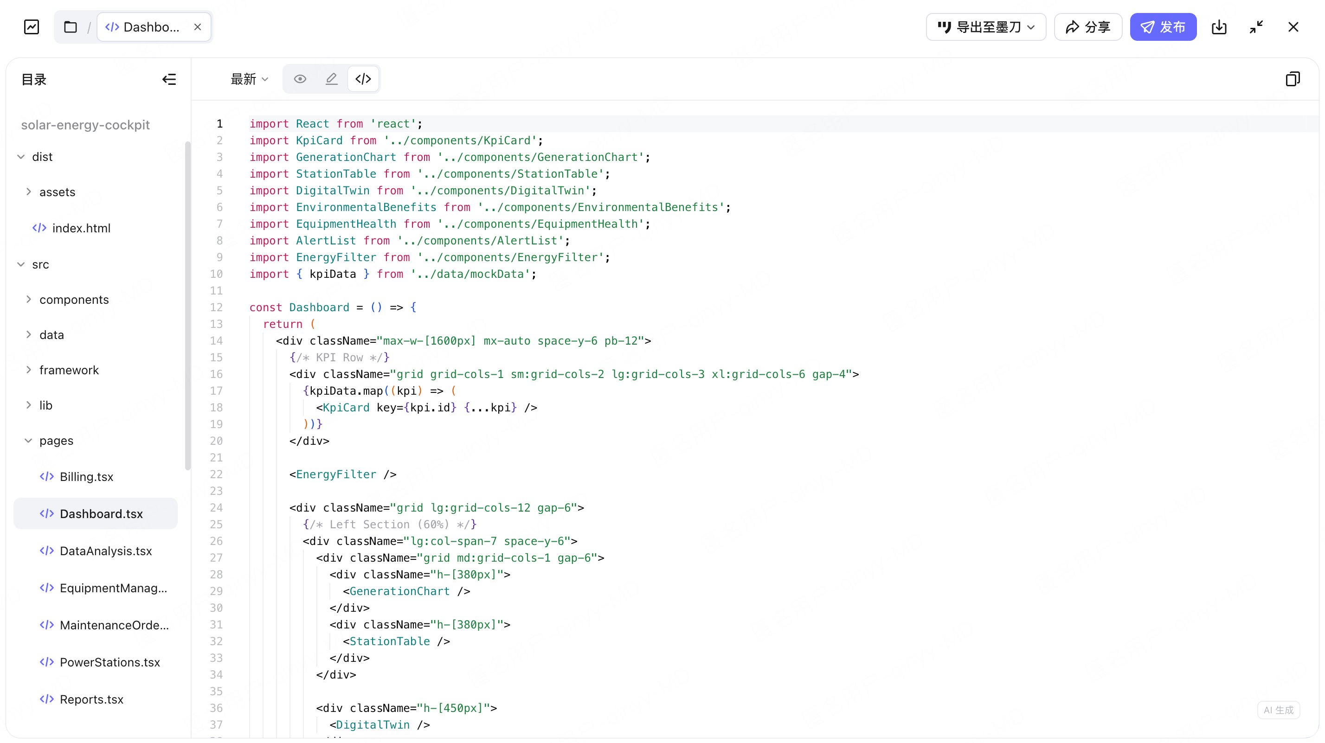The width and height of the screenshot is (1325, 743).
Task: Open index.html file
Action: [81, 228]
